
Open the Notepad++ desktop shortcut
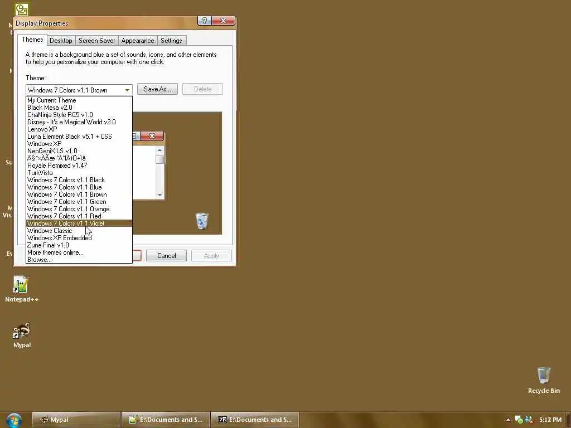coord(21,289)
